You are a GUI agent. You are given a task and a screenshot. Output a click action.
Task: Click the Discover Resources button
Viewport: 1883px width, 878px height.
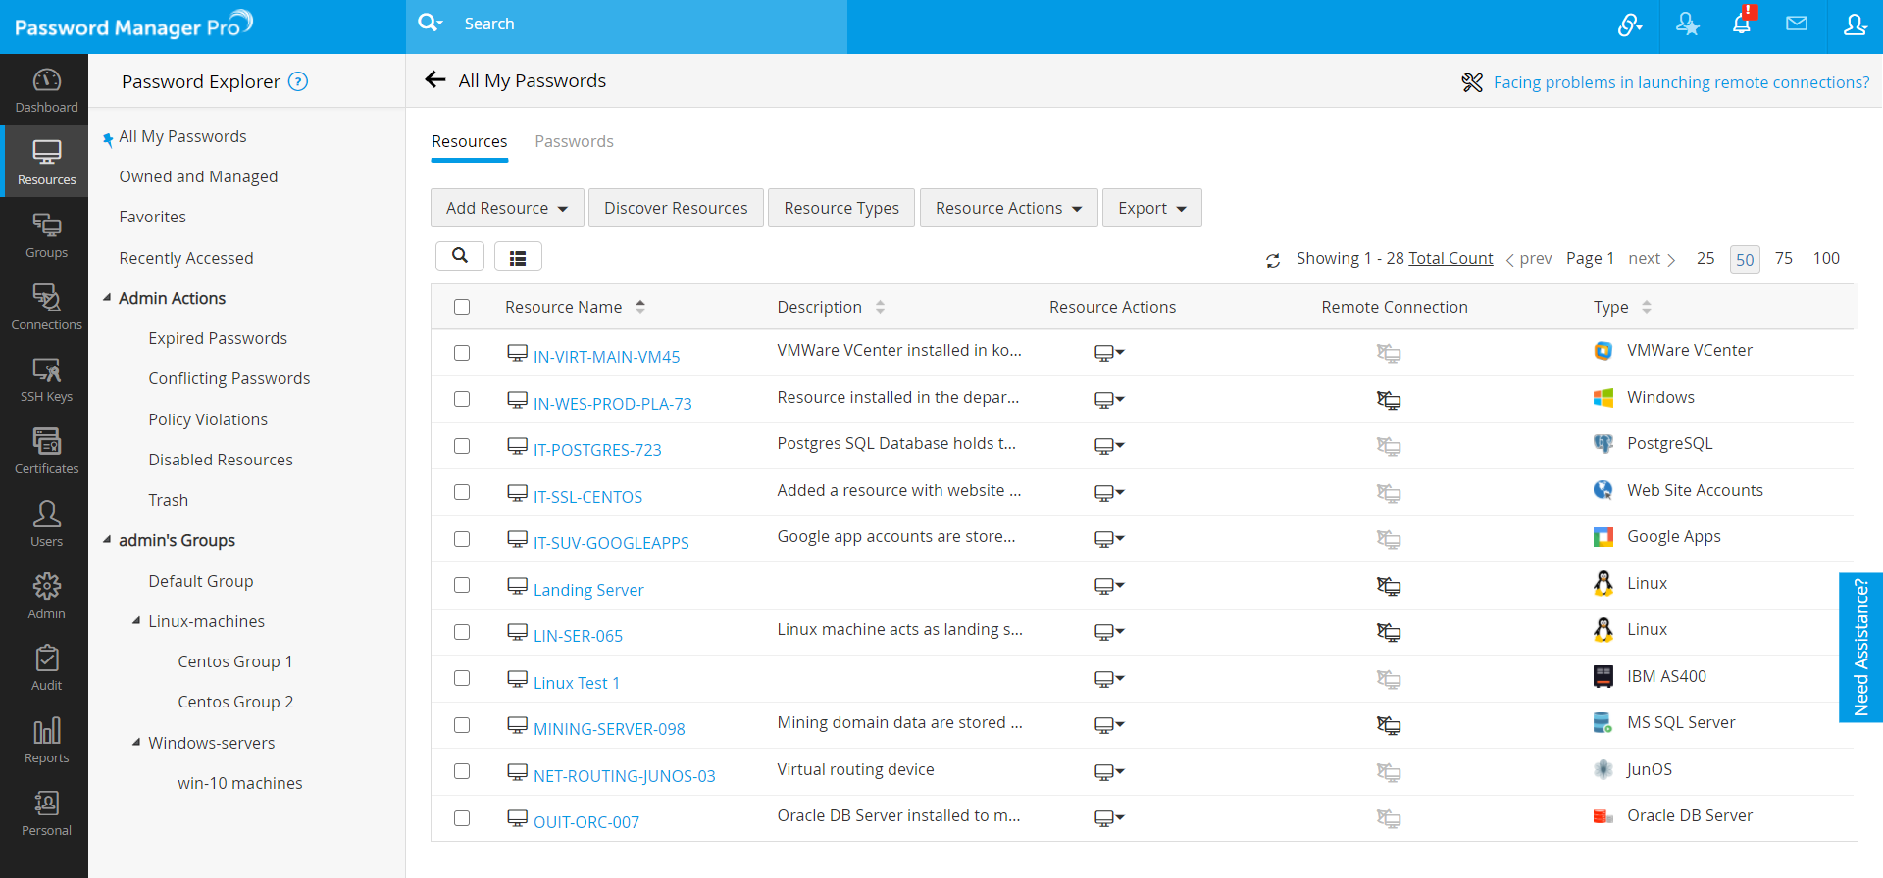point(676,208)
